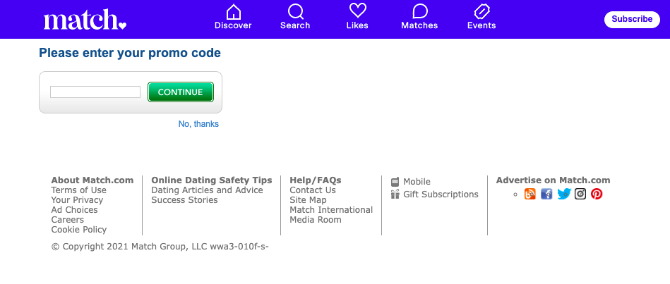This screenshot has height=284, width=670.
Task: Open the Mobile text link
Action: click(x=417, y=182)
